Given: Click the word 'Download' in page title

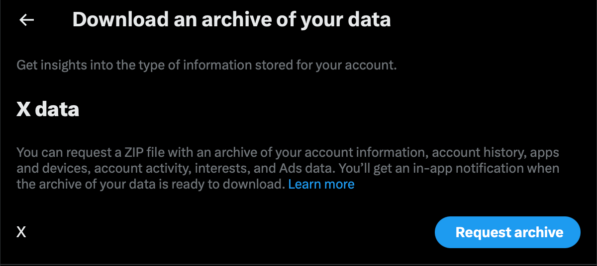Looking at the screenshot, I should pyautogui.click(x=113, y=20).
